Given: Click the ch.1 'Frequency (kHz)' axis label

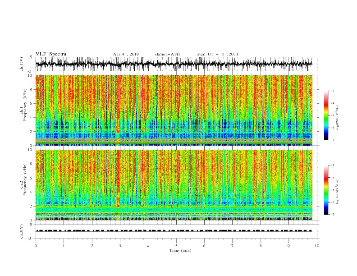Looking at the screenshot, I should pos(25,104).
